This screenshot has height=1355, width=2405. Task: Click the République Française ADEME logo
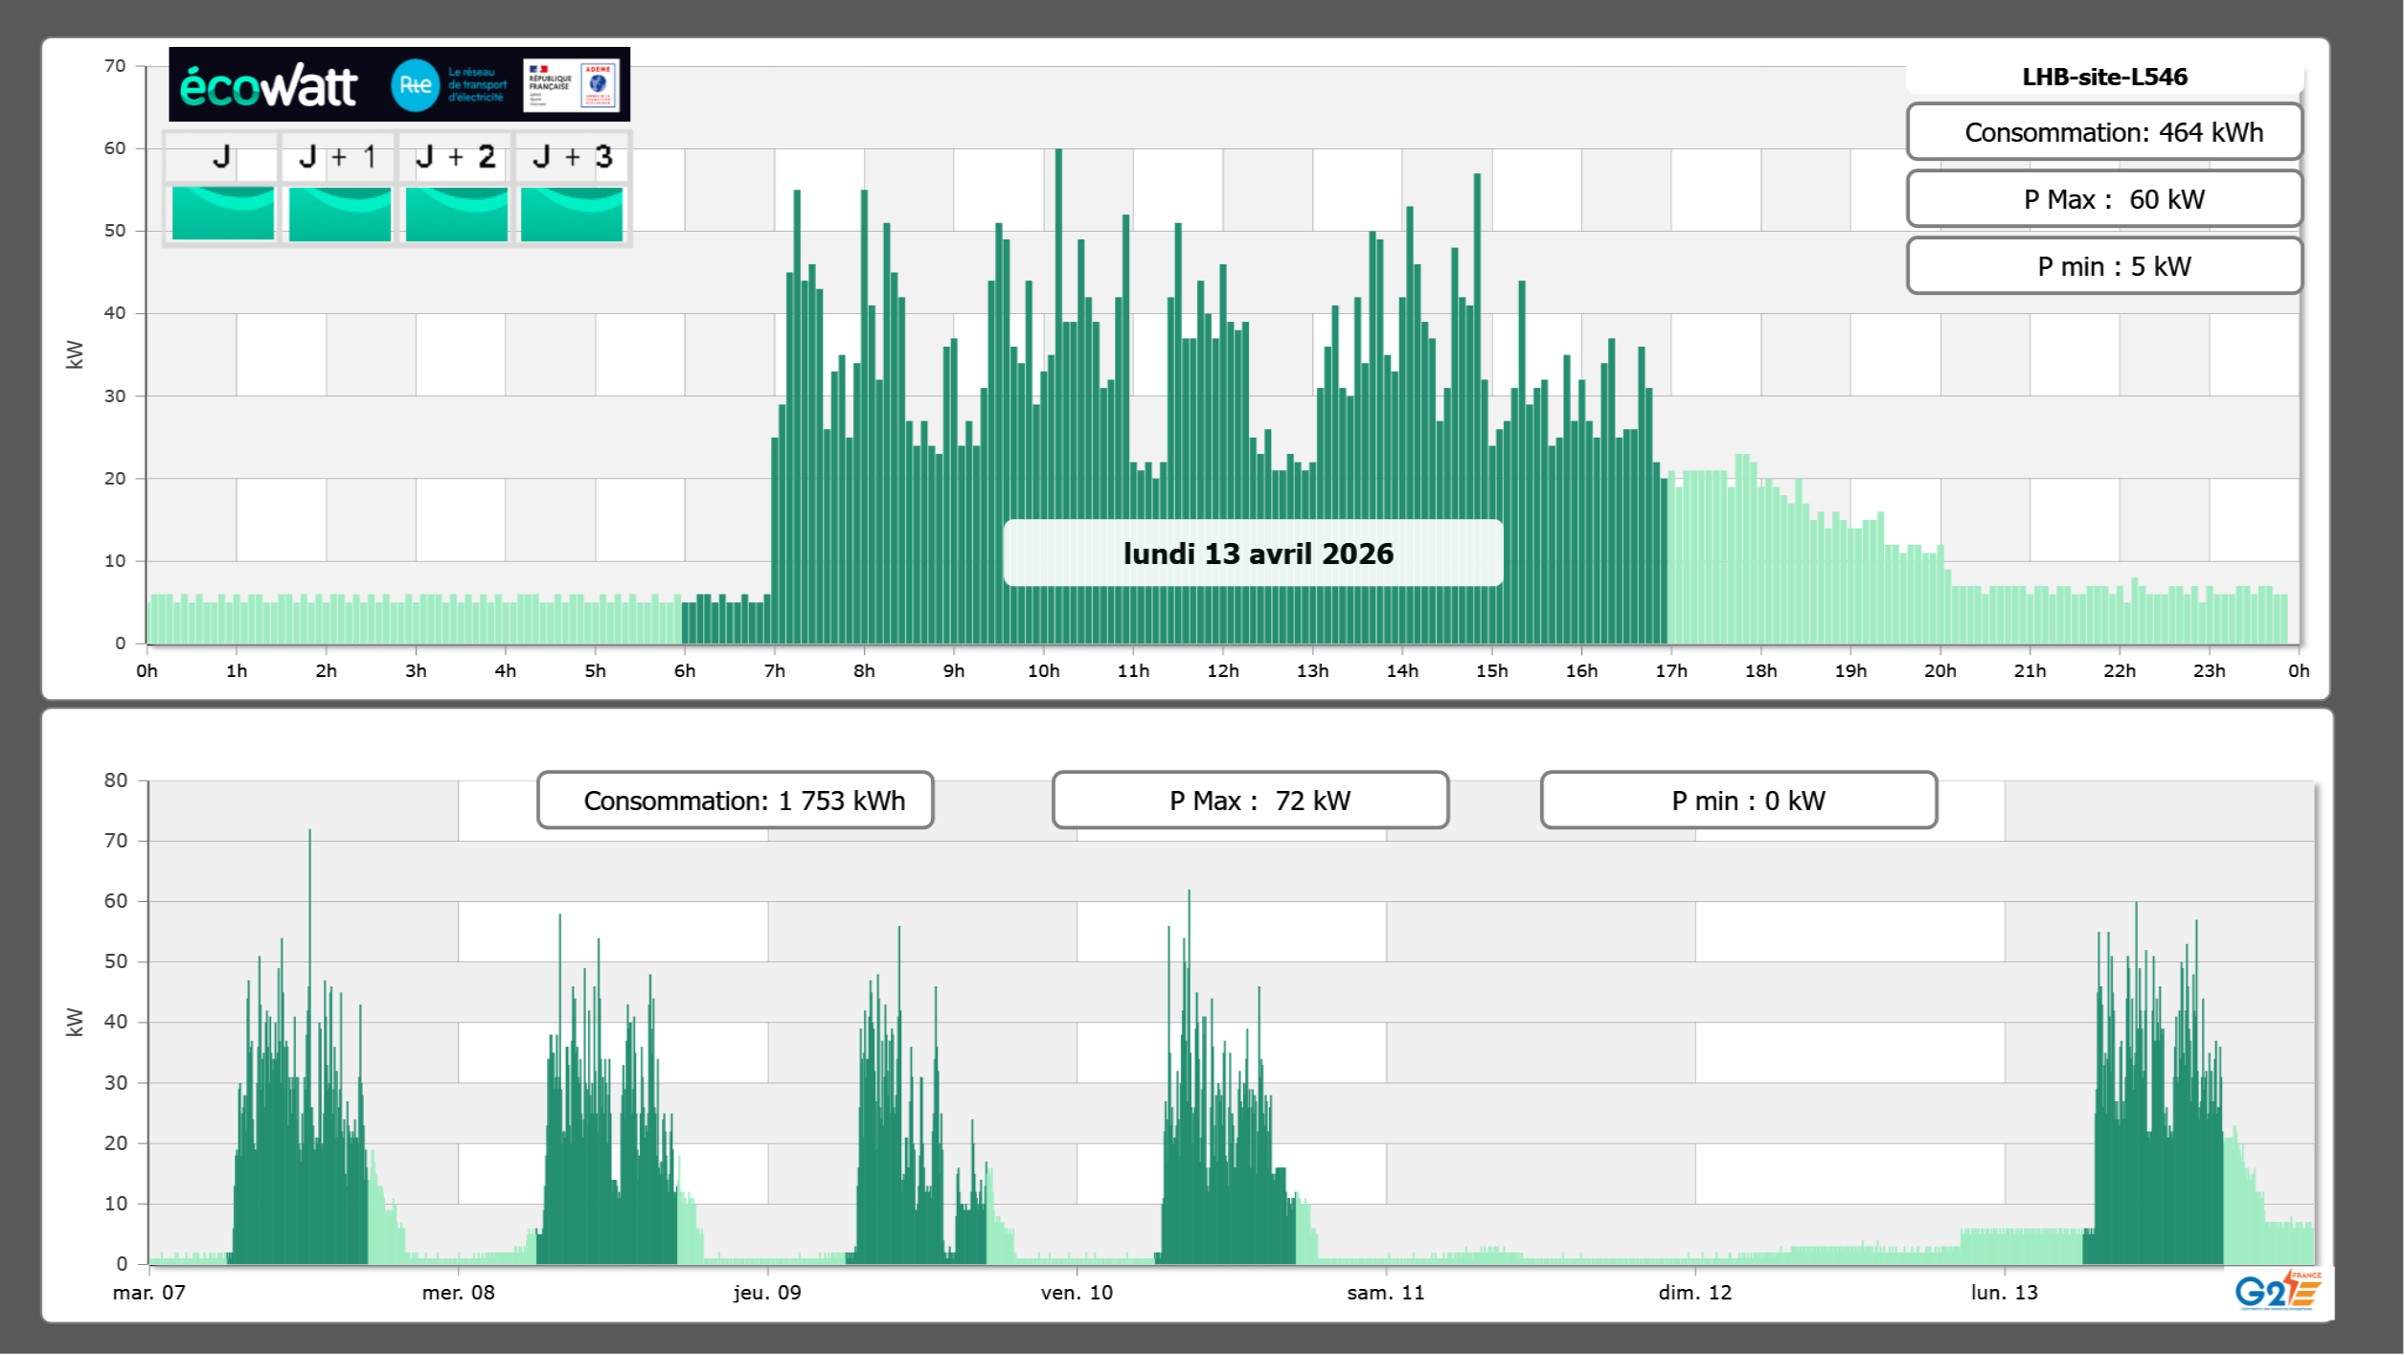coord(572,84)
